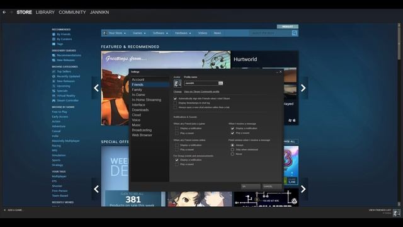The height and width of the screenshot is (227, 403).
Task: Click the Change avatar link
Action: tap(178, 91)
